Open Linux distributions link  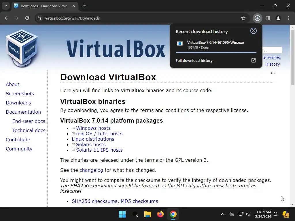point(93,139)
